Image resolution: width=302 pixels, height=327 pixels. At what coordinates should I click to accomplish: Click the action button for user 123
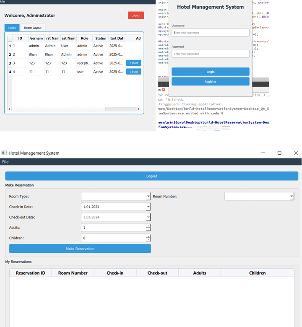(x=133, y=63)
